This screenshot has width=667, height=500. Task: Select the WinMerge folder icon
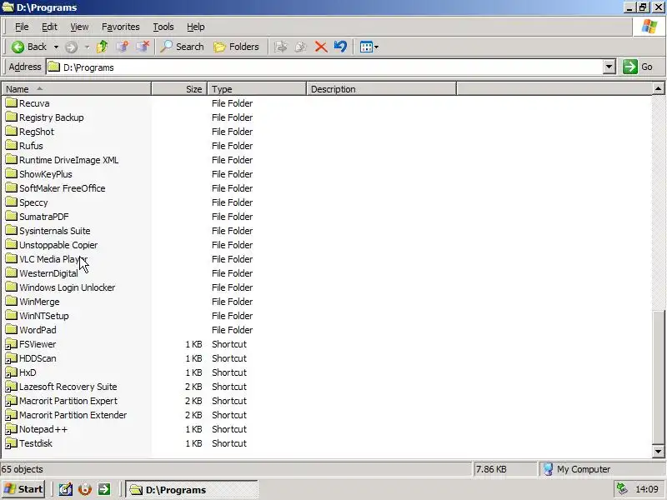[12, 302]
